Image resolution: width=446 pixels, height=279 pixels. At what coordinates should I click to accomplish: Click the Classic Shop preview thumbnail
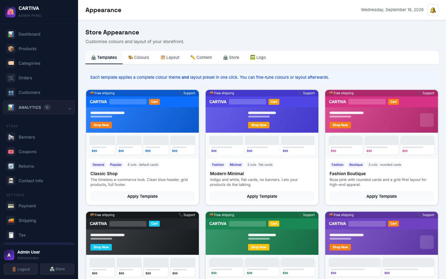click(142, 124)
